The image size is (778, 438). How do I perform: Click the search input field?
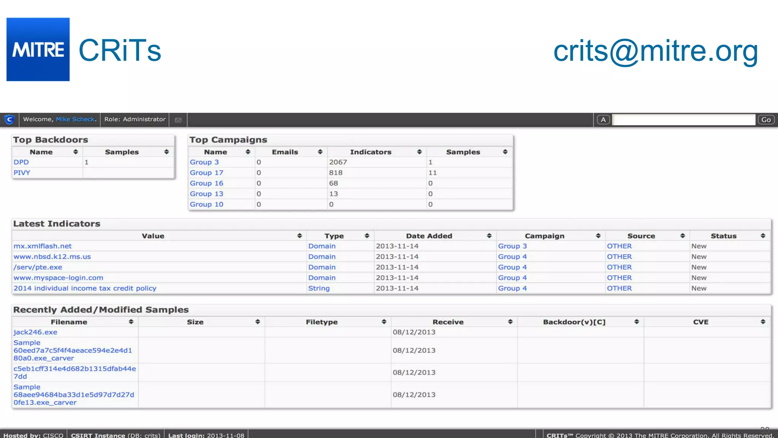(683, 120)
